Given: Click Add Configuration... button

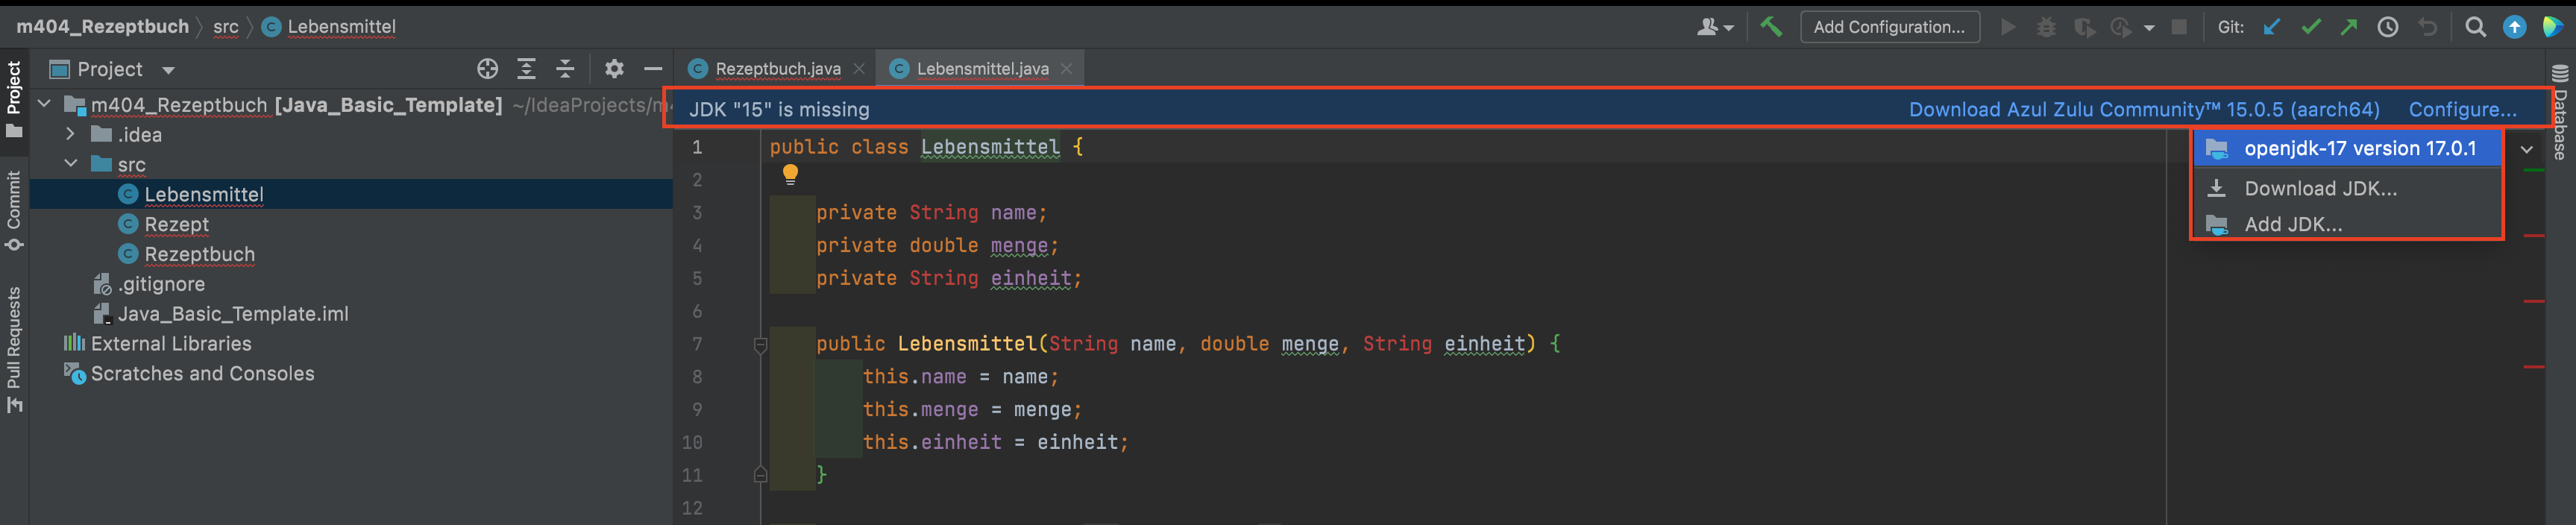Looking at the screenshot, I should (x=1888, y=27).
